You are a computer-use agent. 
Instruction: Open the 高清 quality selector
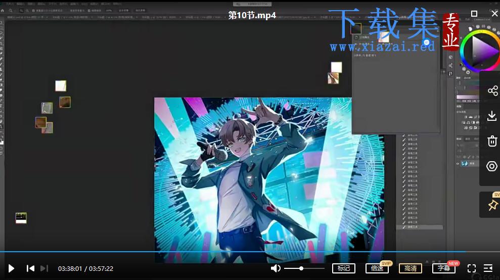pyautogui.click(x=411, y=268)
